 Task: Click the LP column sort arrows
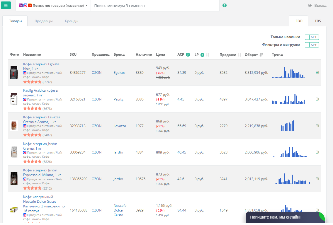coord(208,55)
